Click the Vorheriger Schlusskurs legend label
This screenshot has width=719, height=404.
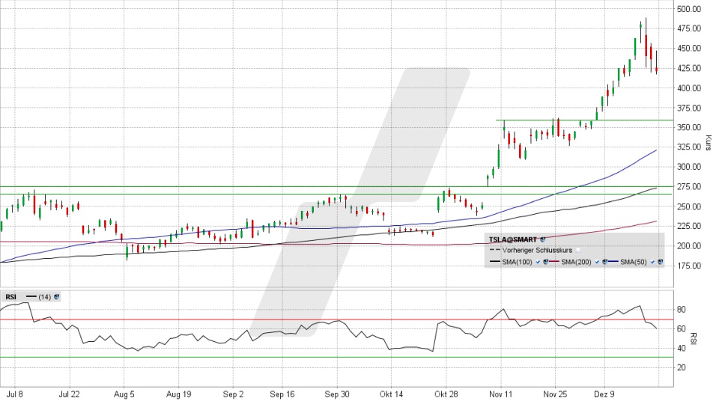pos(537,250)
